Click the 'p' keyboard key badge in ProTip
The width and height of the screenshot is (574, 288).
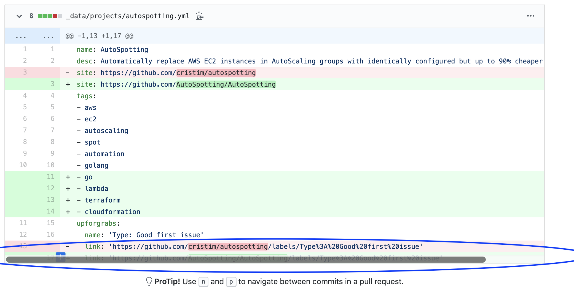(231, 282)
